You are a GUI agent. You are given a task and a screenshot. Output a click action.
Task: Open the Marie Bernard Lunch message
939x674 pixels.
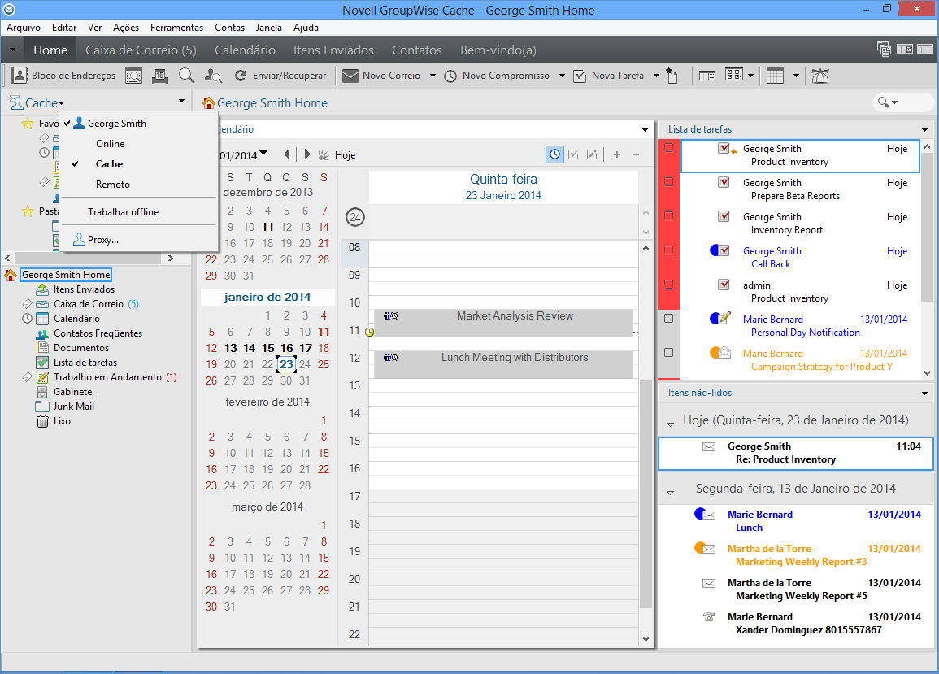(x=795, y=520)
